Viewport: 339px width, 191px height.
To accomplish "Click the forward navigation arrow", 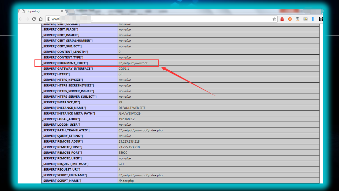I will 27,19.
